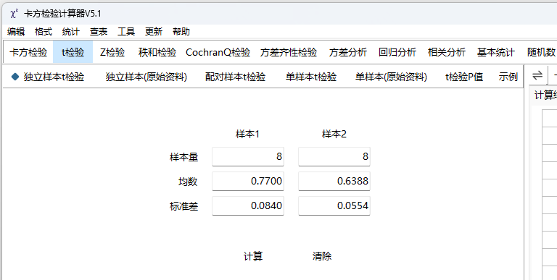Go to the CochranQ检验 tab
The width and height of the screenshot is (557, 280).
218,52
